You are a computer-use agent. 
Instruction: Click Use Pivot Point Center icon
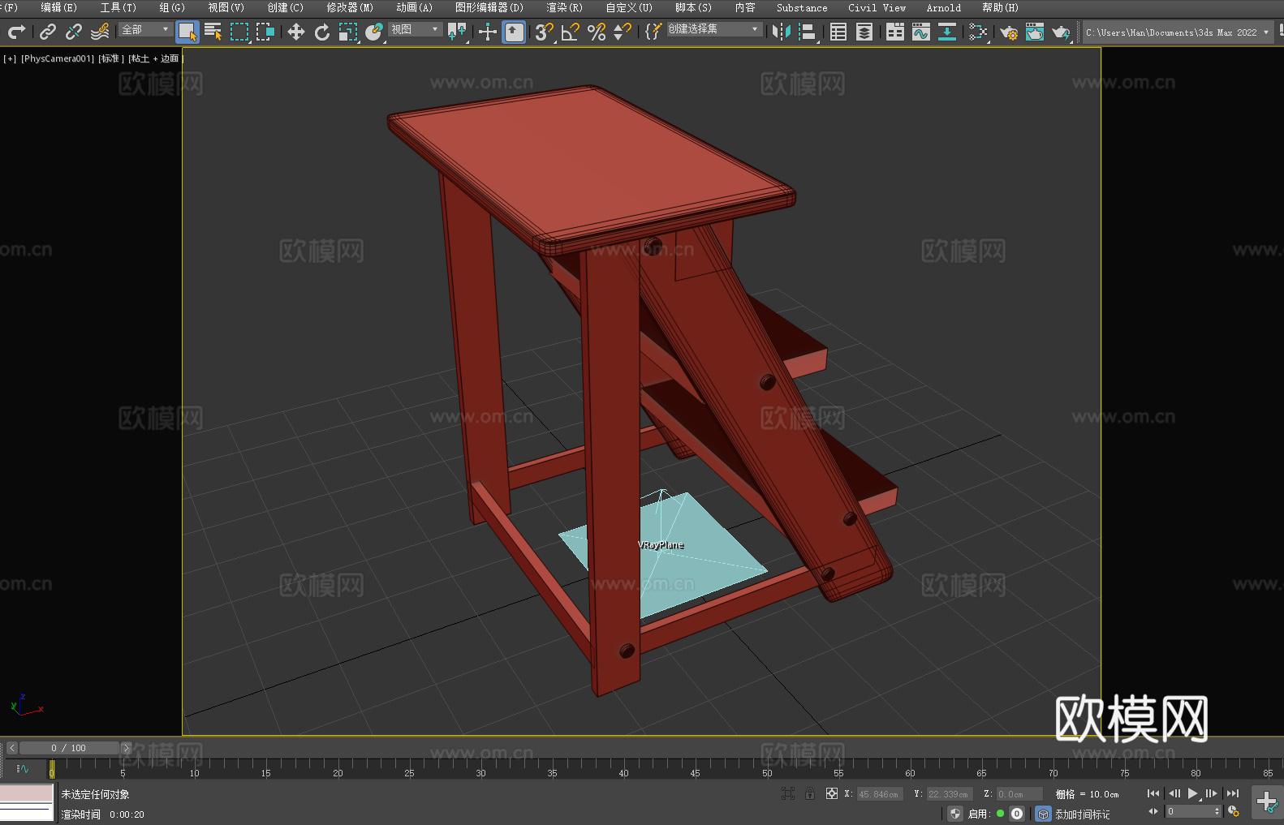[x=457, y=32]
